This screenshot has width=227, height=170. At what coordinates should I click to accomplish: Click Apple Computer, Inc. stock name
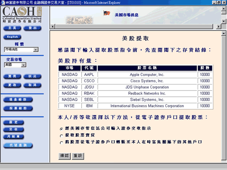click(147, 75)
